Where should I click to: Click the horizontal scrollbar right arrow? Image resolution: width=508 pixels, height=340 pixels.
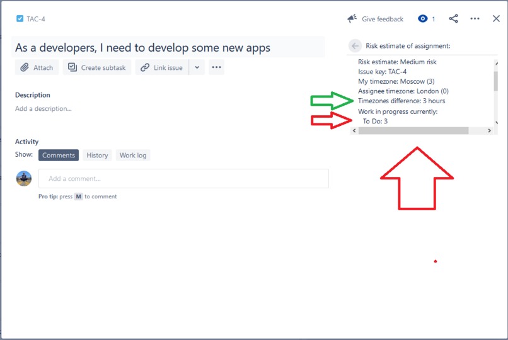click(x=489, y=131)
